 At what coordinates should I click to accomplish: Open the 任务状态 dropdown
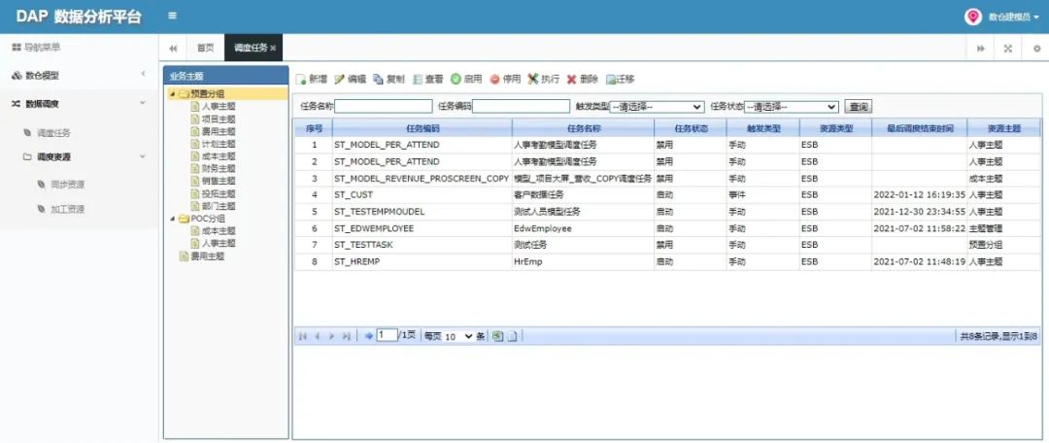(792, 107)
